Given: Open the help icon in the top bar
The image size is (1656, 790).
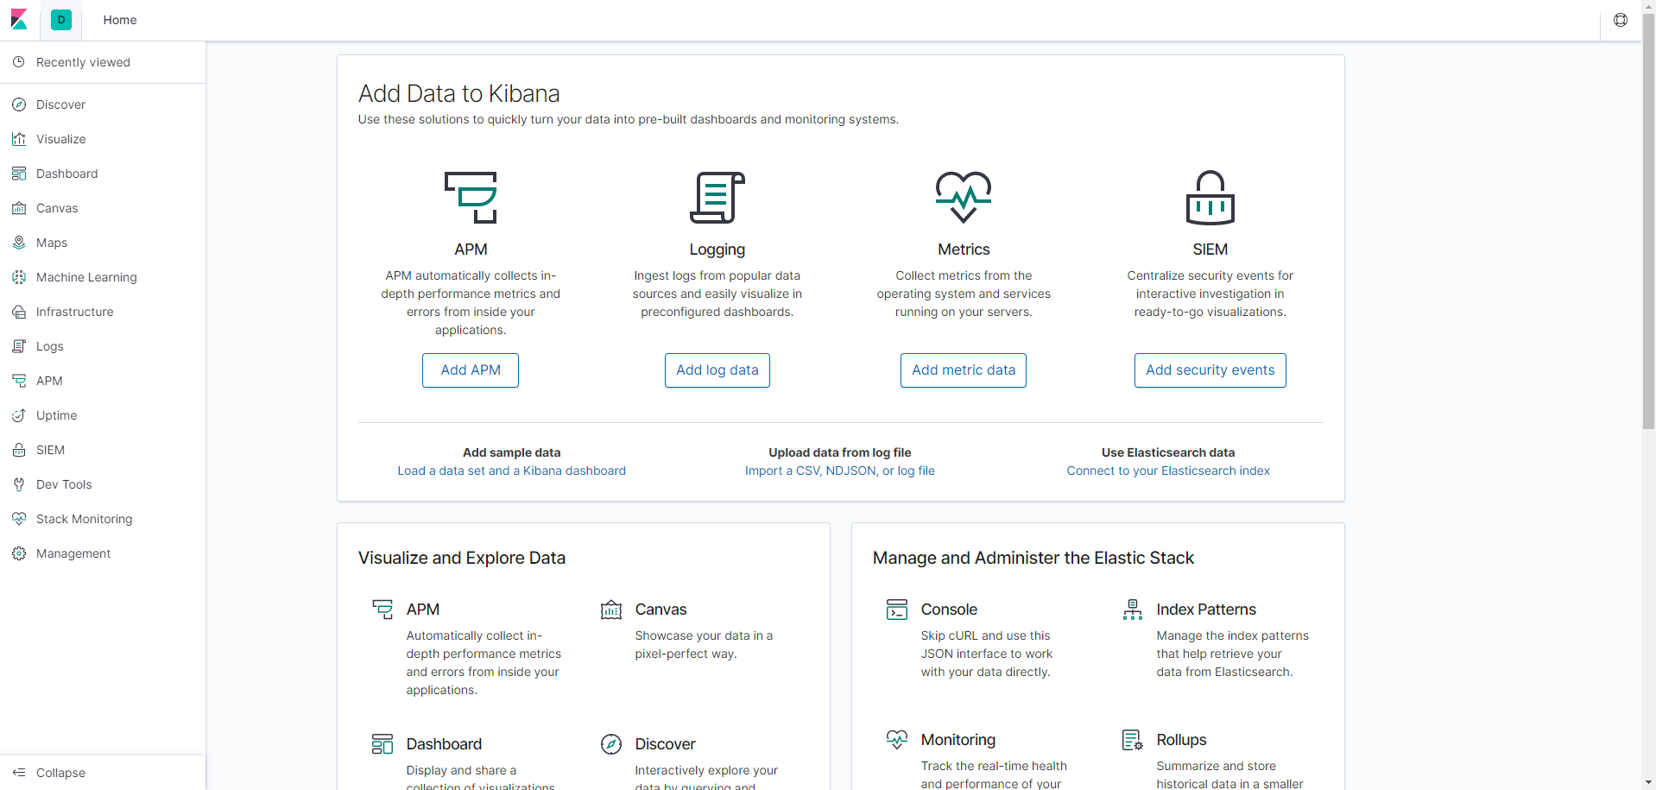Looking at the screenshot, I should point(1620,19).
